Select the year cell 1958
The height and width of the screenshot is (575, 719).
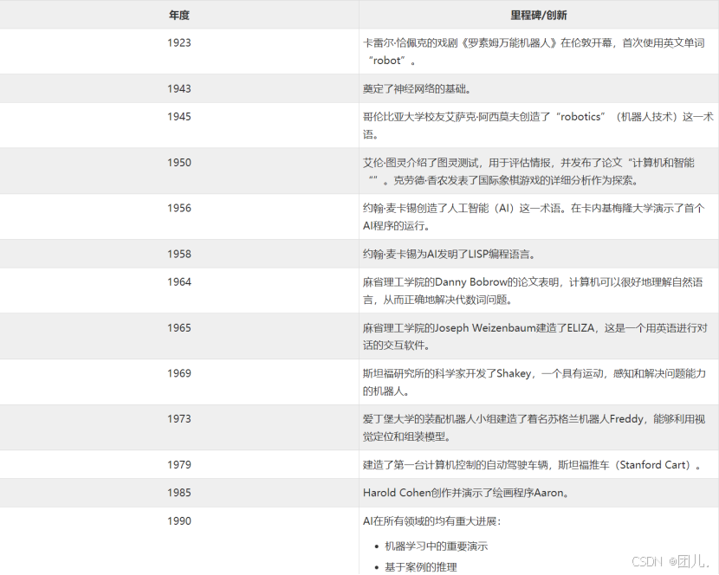pyautogui.click(x=178, y=254)
